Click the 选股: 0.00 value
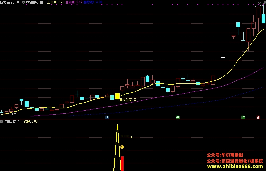267x171 pixels. (31, 121)
